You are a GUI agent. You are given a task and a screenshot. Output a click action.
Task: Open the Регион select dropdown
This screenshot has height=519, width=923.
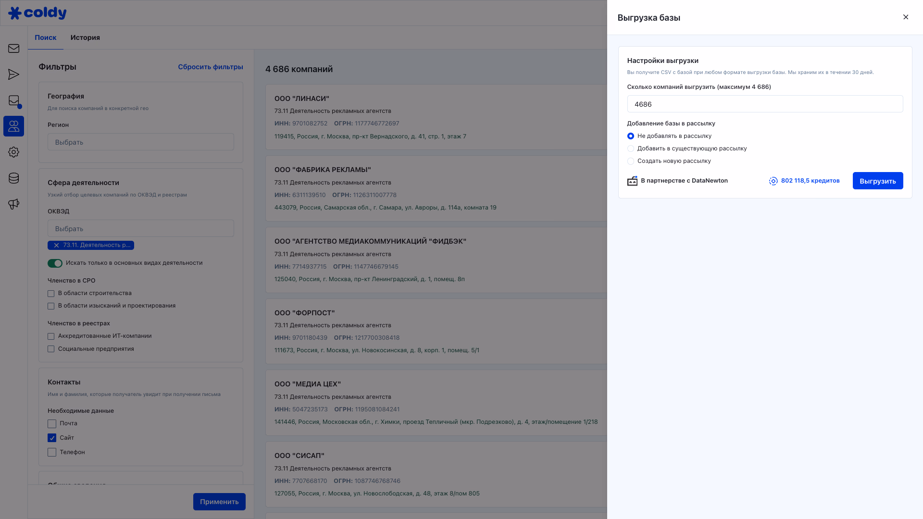(x=140, y=142)
